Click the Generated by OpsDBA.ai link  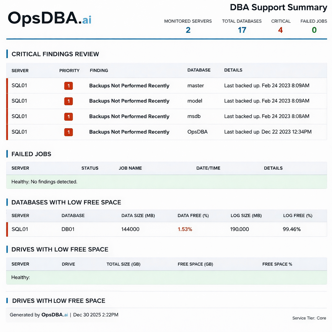pos(54,315)
